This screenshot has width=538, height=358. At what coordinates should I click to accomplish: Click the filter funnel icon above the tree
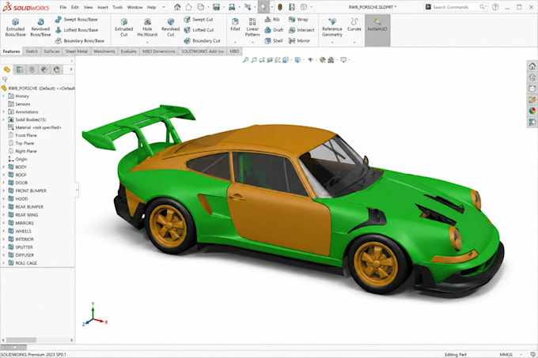tap(5, 80)
